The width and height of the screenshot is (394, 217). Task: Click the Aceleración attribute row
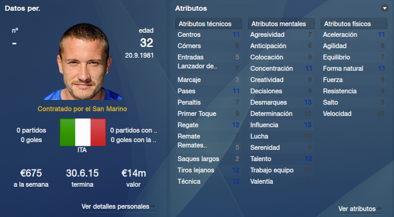pyautogui.click(x=354, y=34)
